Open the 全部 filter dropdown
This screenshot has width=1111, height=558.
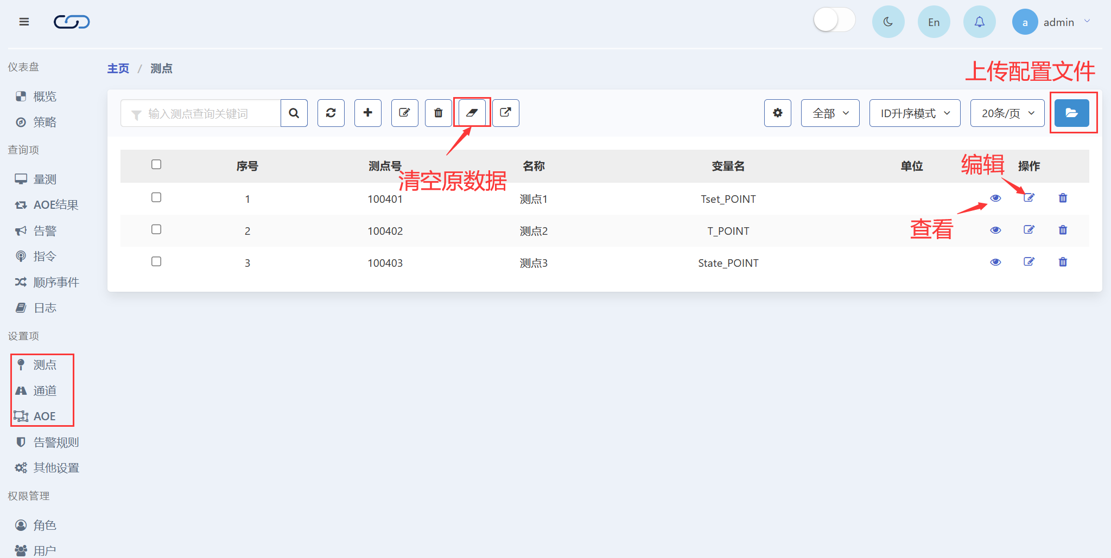coord(830,113)
